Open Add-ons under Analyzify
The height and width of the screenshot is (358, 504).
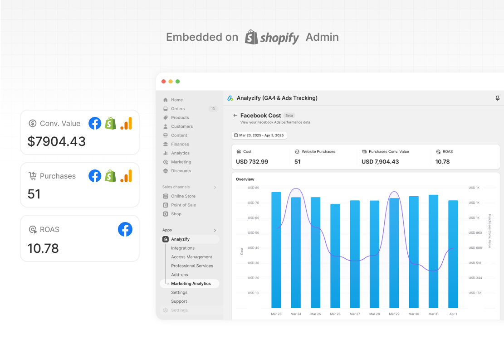179,275
